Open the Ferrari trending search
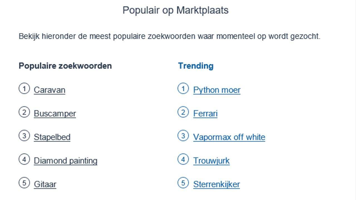The image size is (356, 200). click(x=205, y=114)
